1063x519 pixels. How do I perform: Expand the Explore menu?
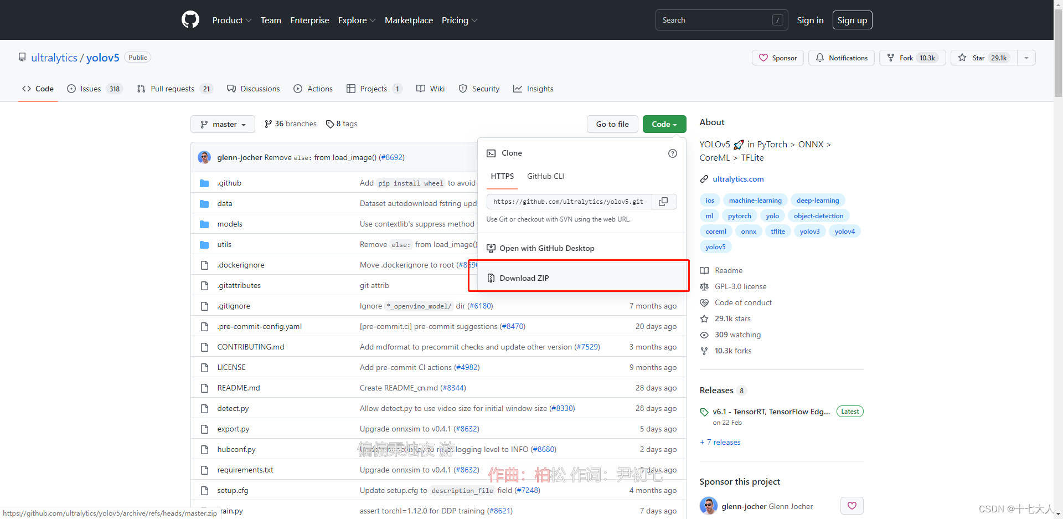click(357, 20)
